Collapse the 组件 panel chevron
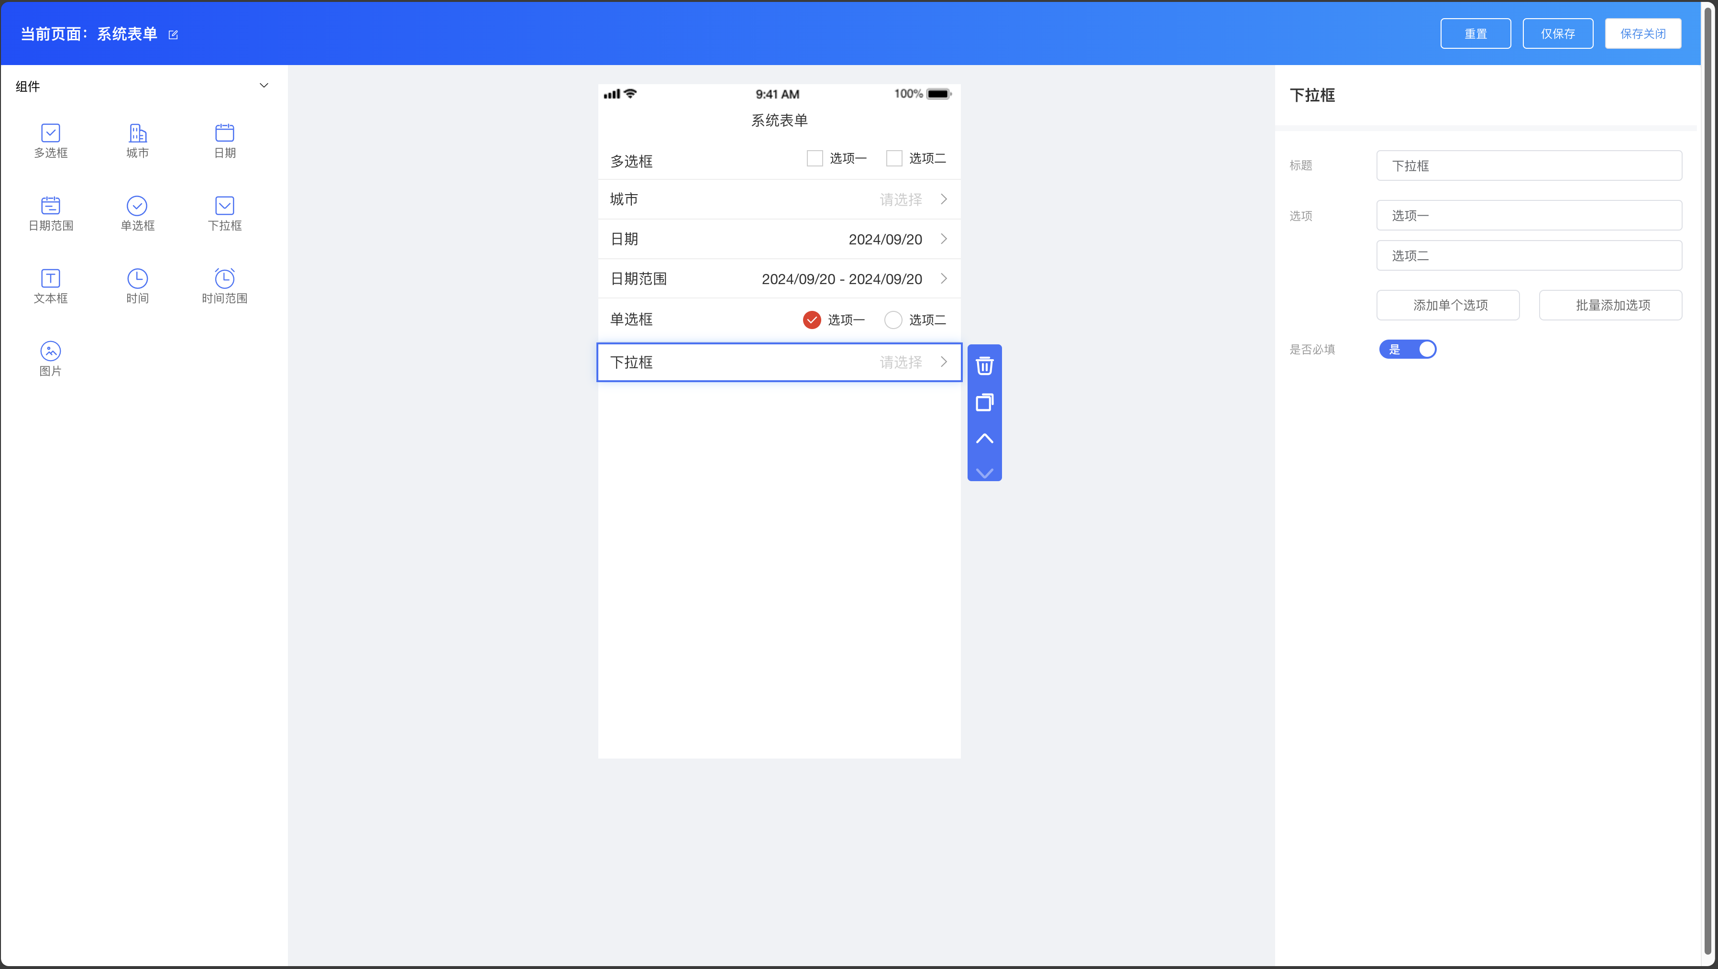This screenshot has height=969, width=1718. pyautogui.click(x=264, y=85)
